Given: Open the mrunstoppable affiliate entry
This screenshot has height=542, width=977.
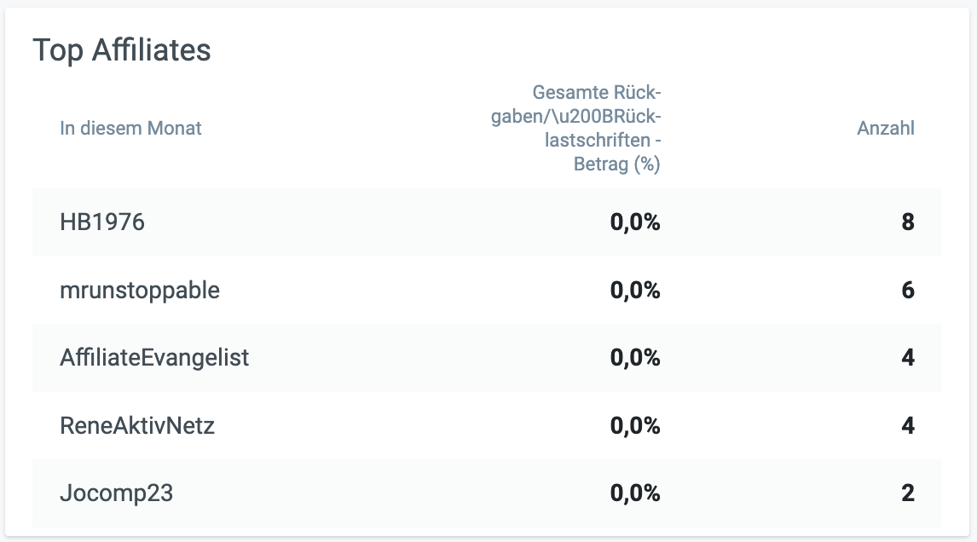Looking at the screenshot, I should [140, 291].
